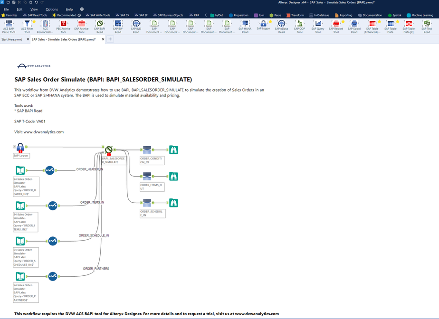
Task: Open the Edit menu
Action: [x=19, y=9]
